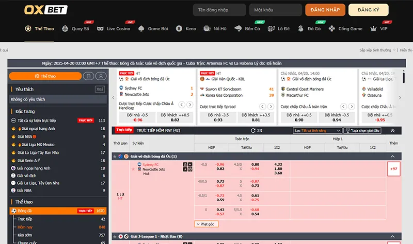The height and width of the screenshot is (244, 413).
Task: Open Đá Gà cockfighting section
Action: pyautogui.click(x=309, y=29)
